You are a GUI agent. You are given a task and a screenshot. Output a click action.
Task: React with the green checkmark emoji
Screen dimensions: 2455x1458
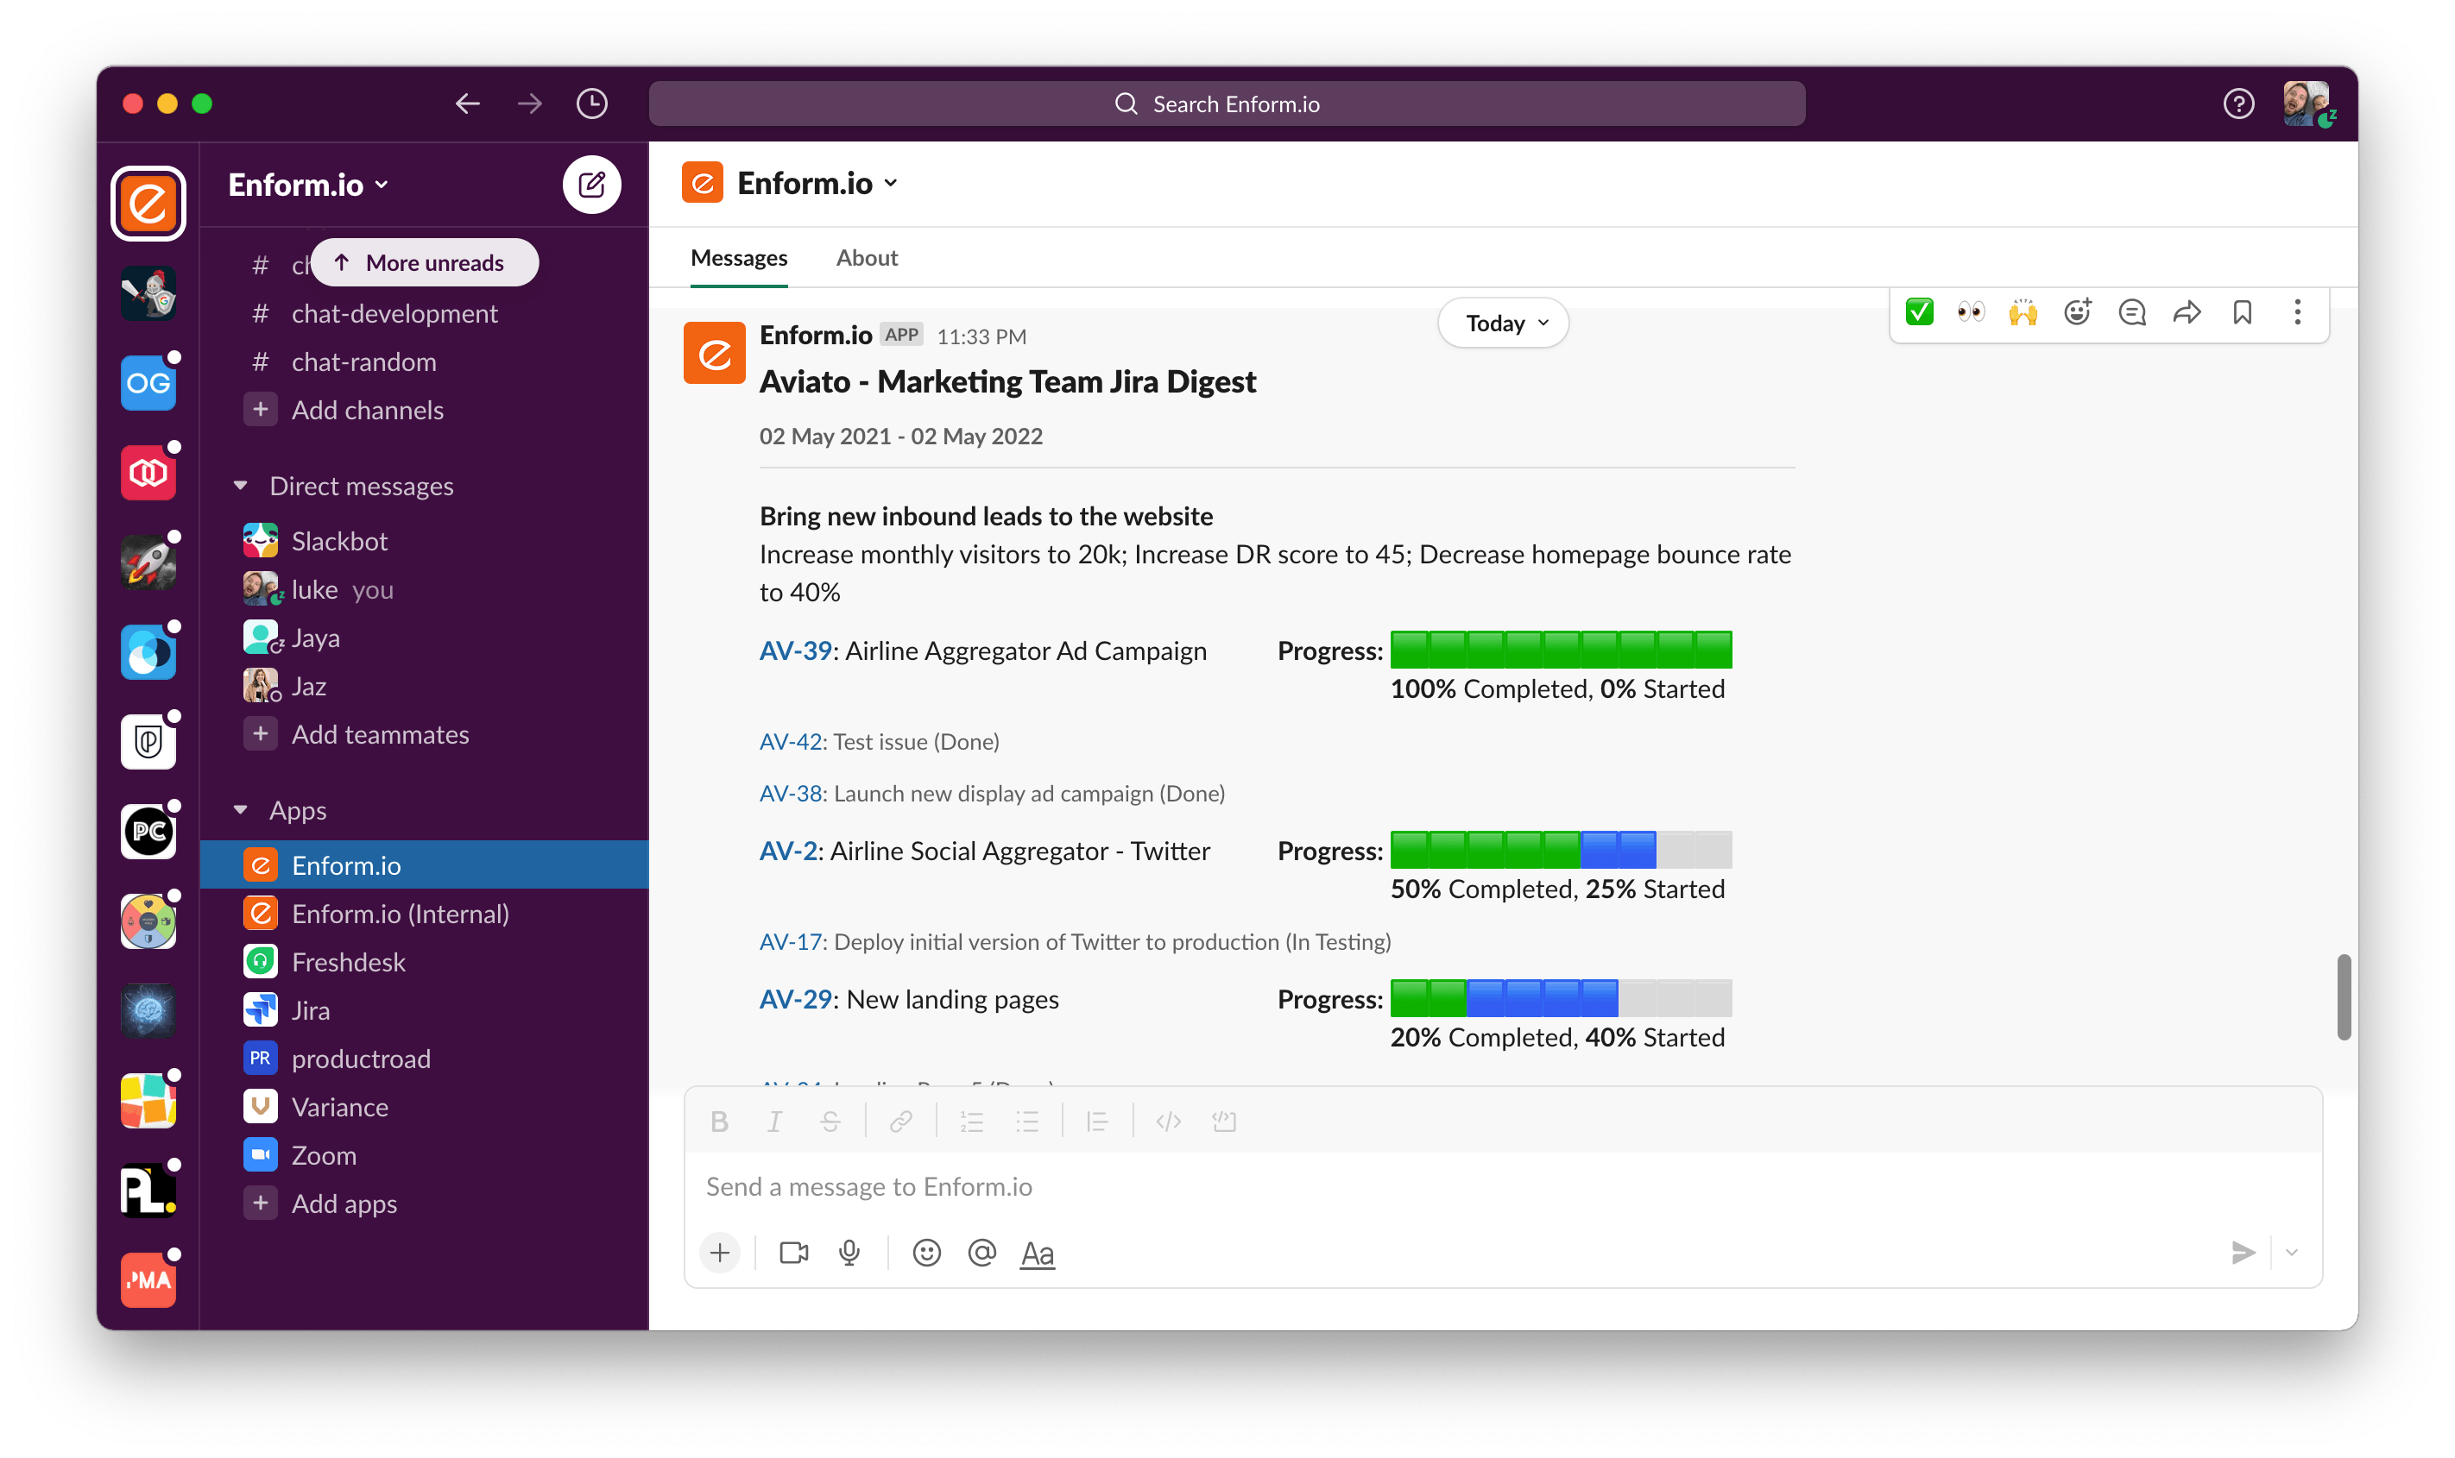click(x=1920, y=313)
